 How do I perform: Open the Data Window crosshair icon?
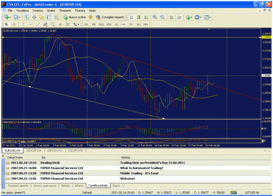34,17
